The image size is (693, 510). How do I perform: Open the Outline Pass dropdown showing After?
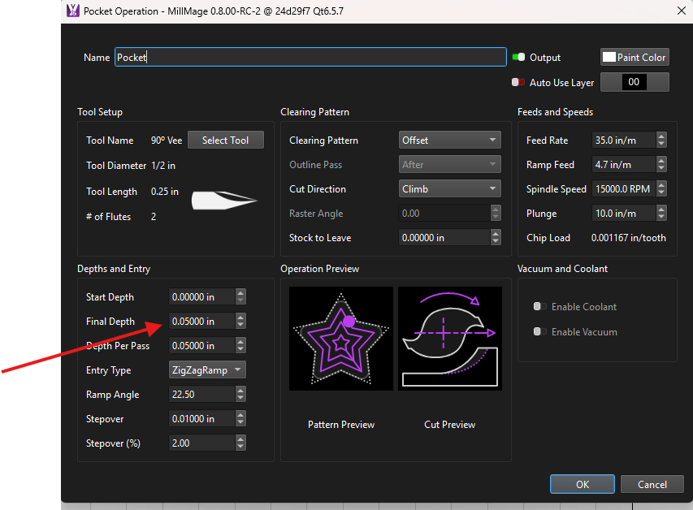(449, 164)
